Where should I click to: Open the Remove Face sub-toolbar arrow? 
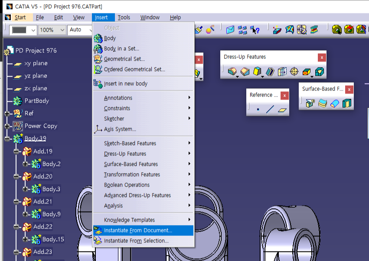312,77
